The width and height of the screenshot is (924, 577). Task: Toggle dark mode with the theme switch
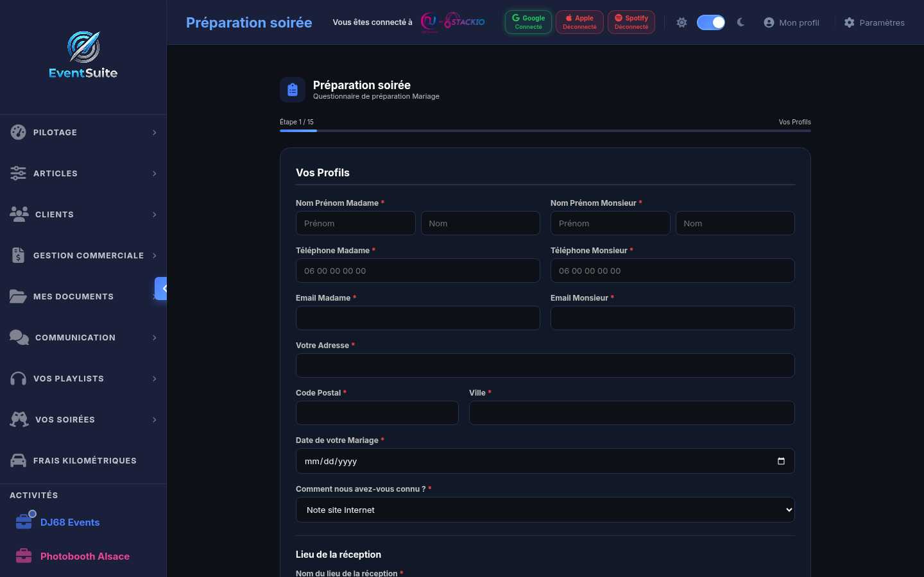(x=711, y=22)
